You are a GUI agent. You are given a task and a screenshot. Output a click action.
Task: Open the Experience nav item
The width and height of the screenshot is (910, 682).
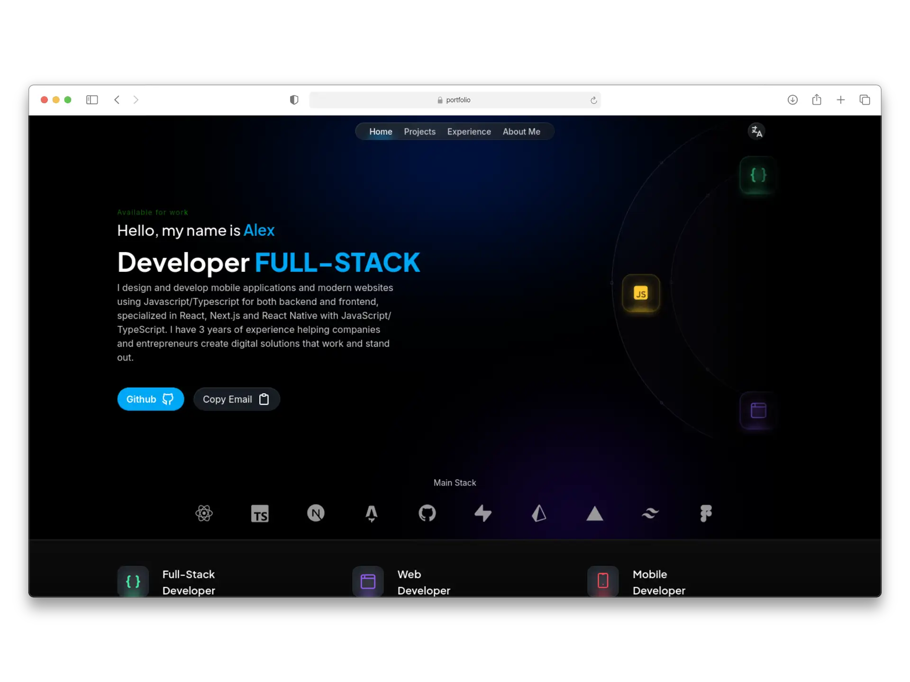[469, 132]
